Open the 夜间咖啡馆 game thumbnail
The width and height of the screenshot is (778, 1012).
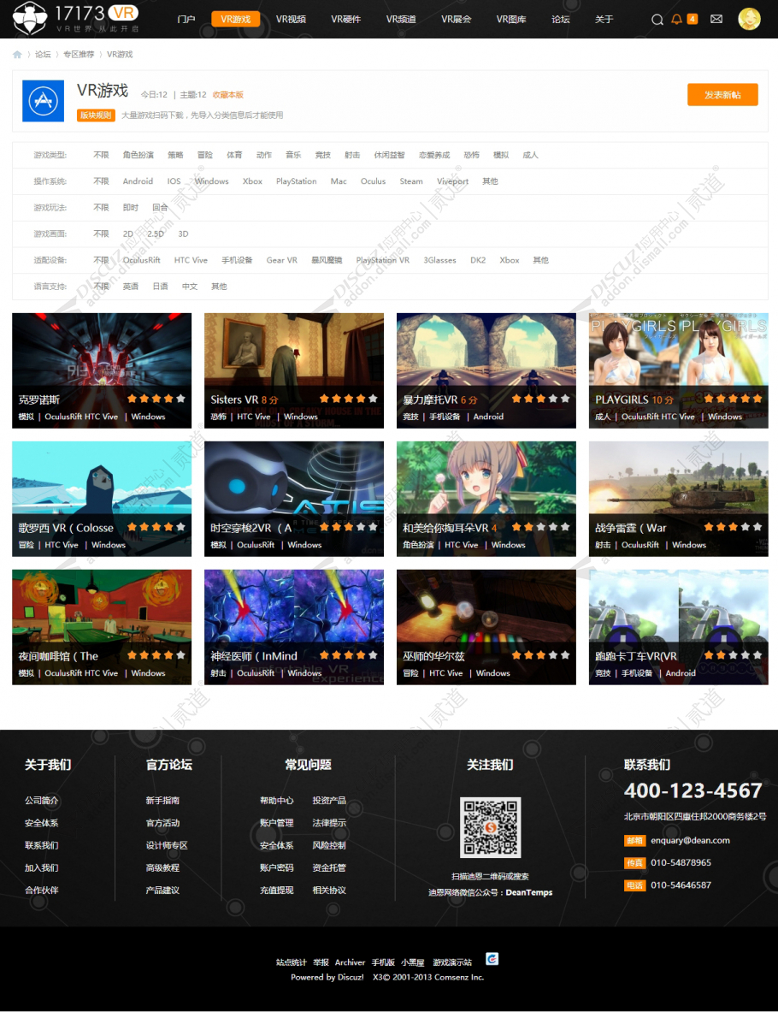(x=102, y=627)
